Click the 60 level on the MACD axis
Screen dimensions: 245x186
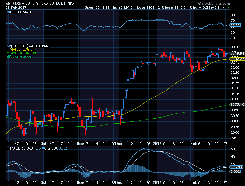coord(233,149)
